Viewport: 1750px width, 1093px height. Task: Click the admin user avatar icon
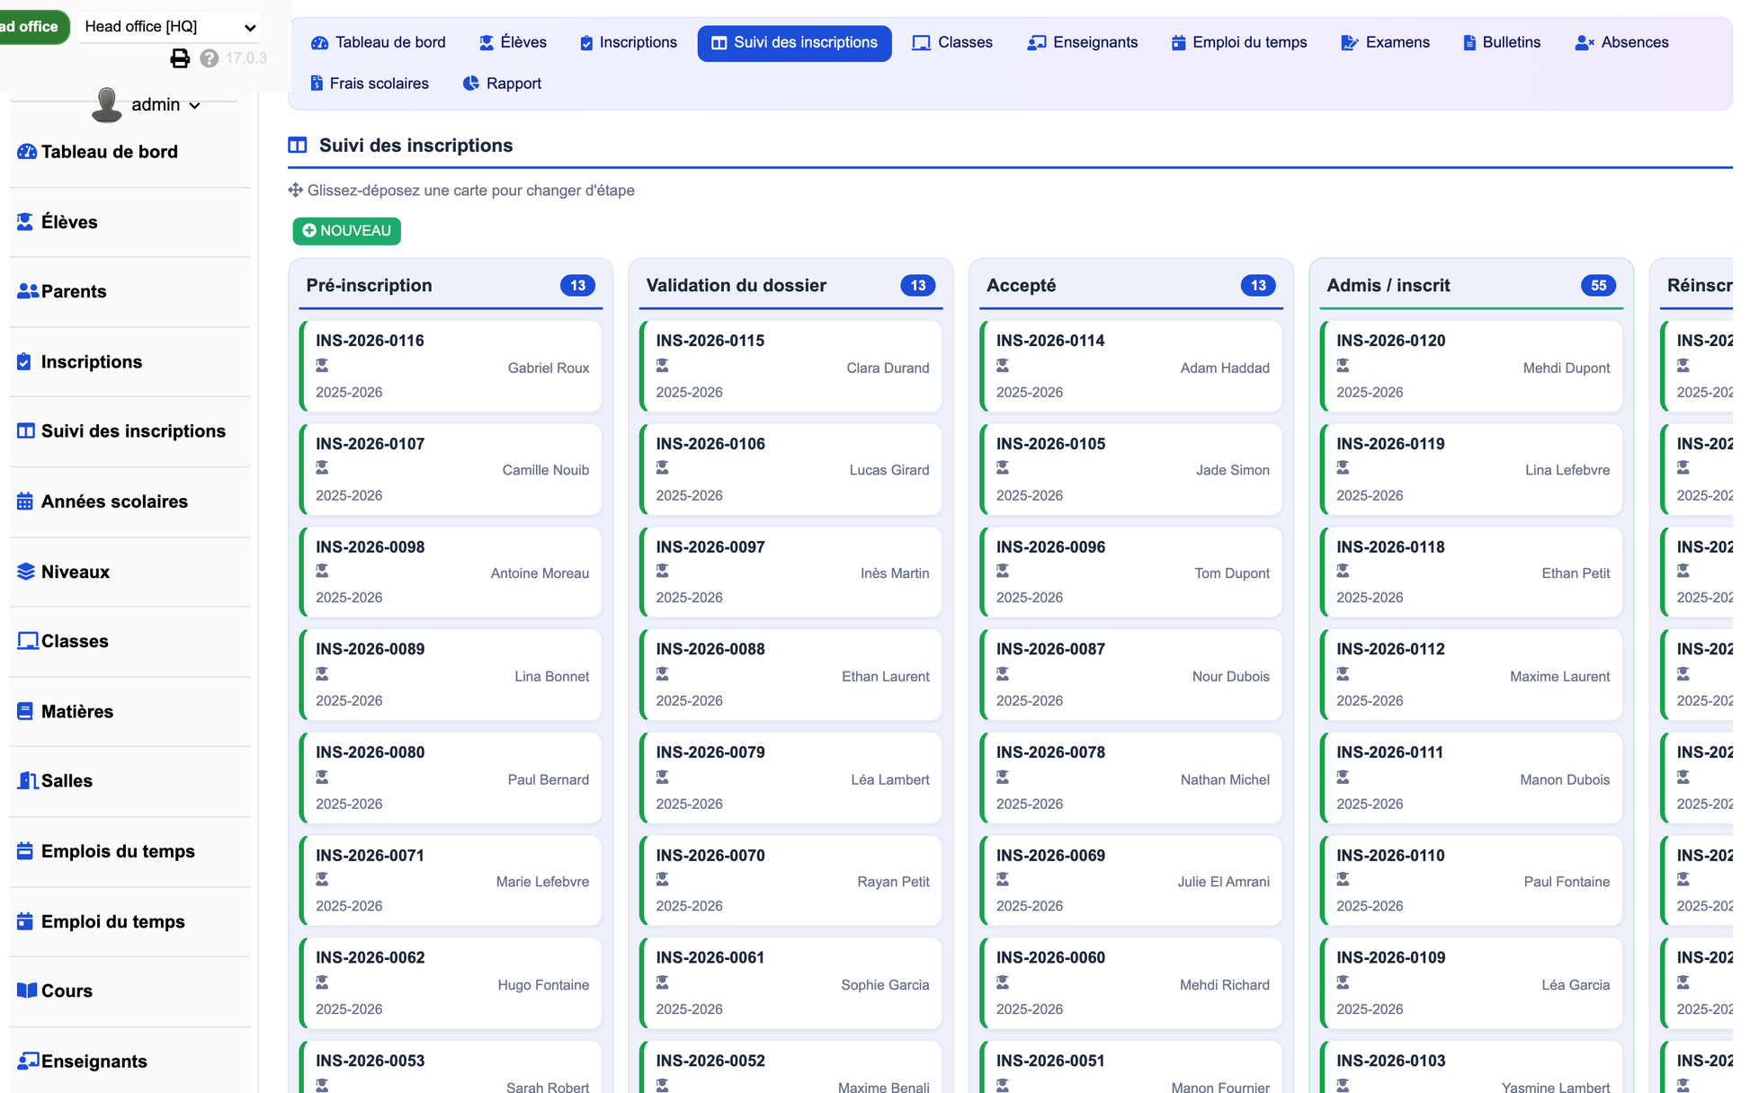pyautogui.click(x=107, y=104)
